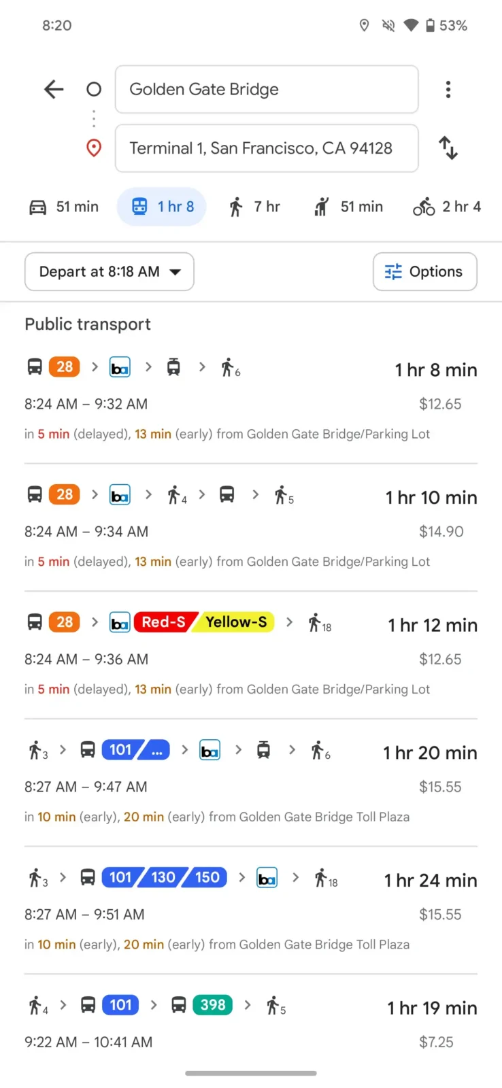Viewport: 502px width, 1088px height.
Task: Open the 1 hr 8 min route
Action: click(x=250, y=401)
